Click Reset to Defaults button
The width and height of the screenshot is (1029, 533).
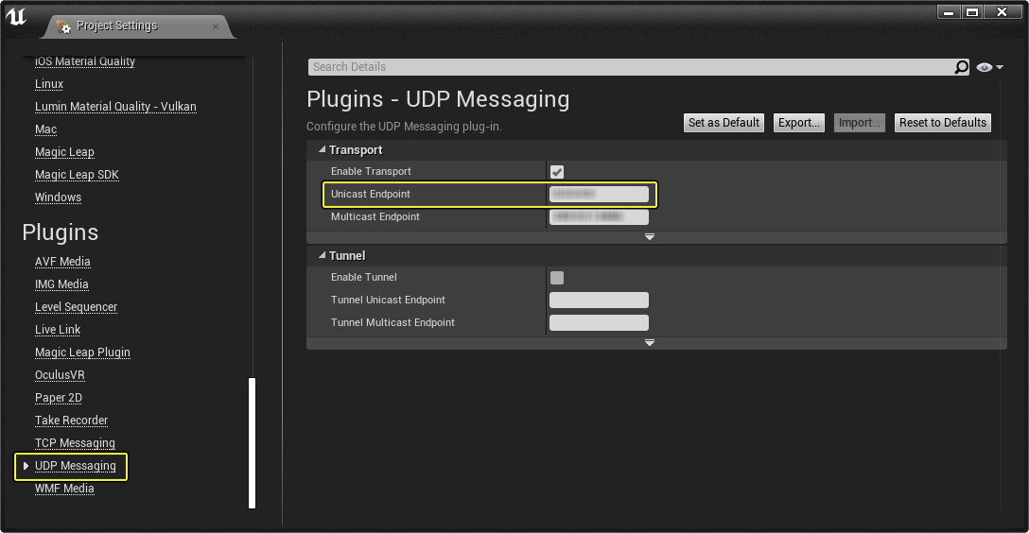pyautogui.click(x=942, y=123)
